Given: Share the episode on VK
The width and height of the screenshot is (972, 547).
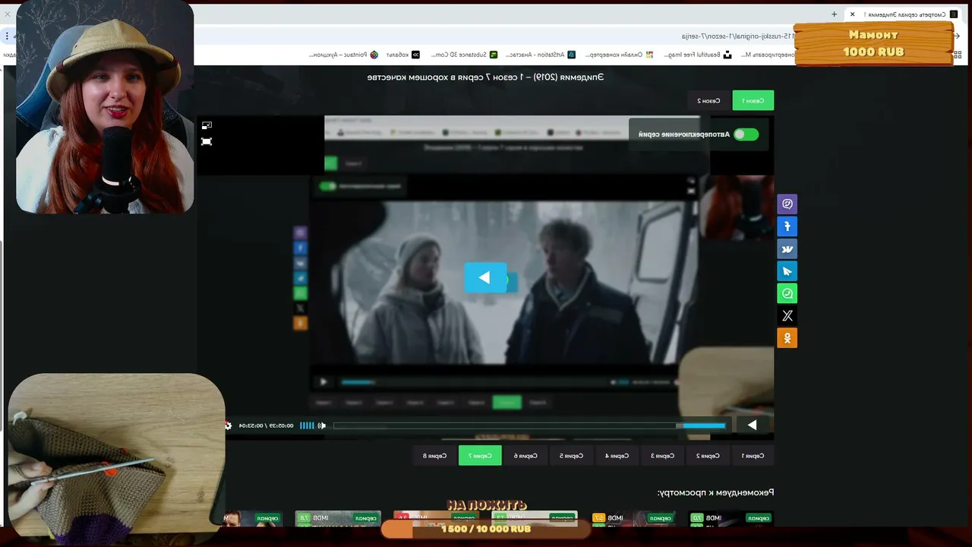Looking at the screenshot, I should (787, 248).
